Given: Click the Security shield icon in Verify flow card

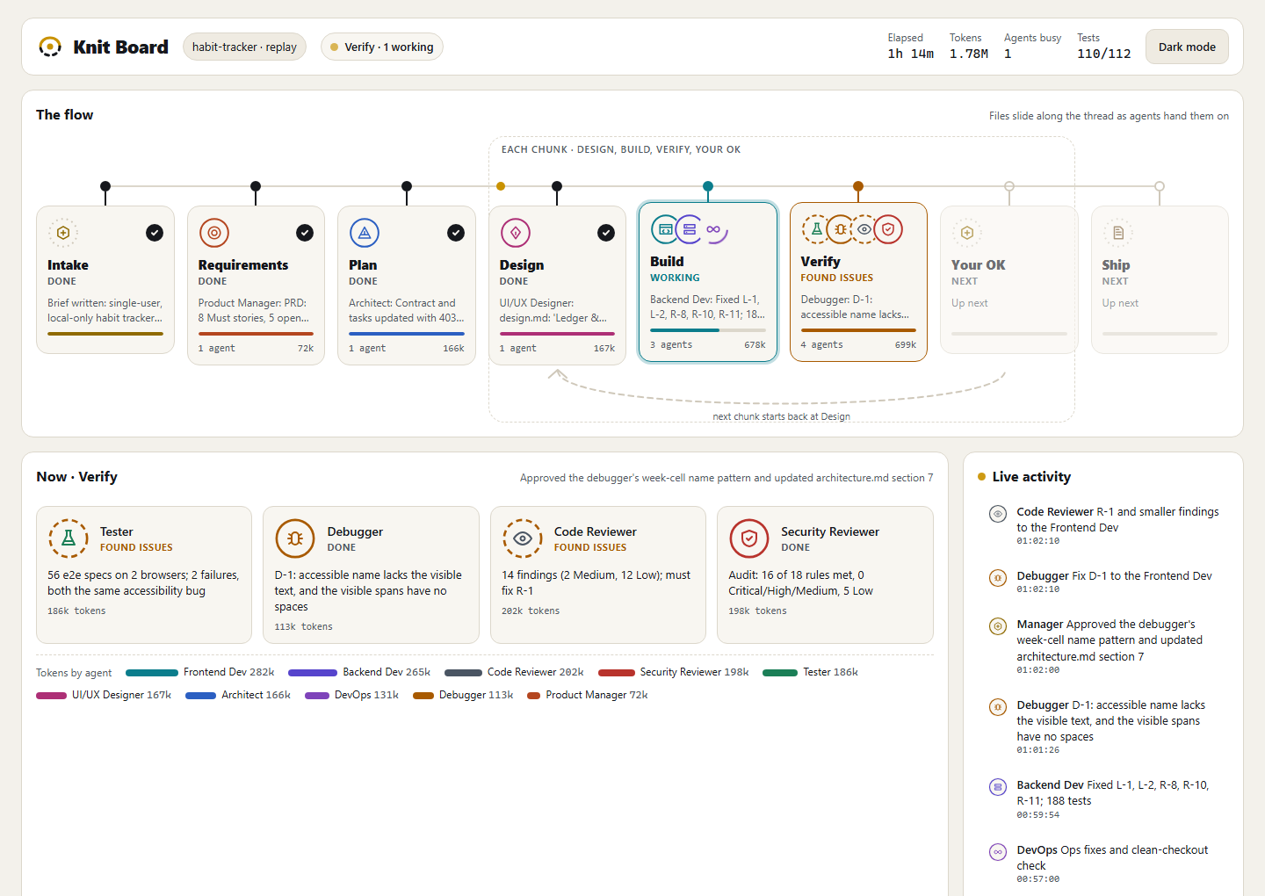Looking at the screenshot, I should coord(888,229).
